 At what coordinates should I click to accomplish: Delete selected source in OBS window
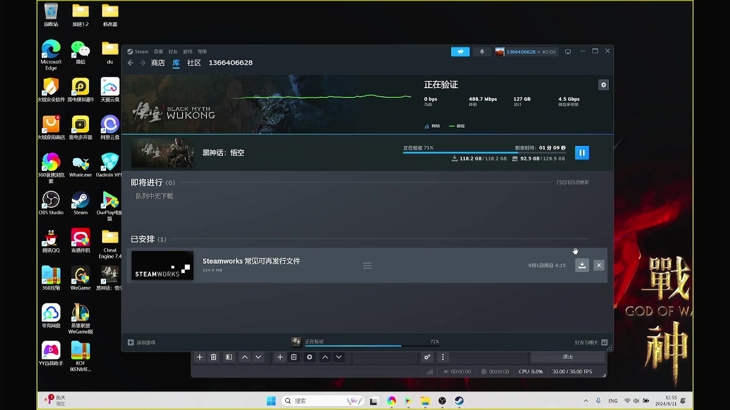click(294, 357)
